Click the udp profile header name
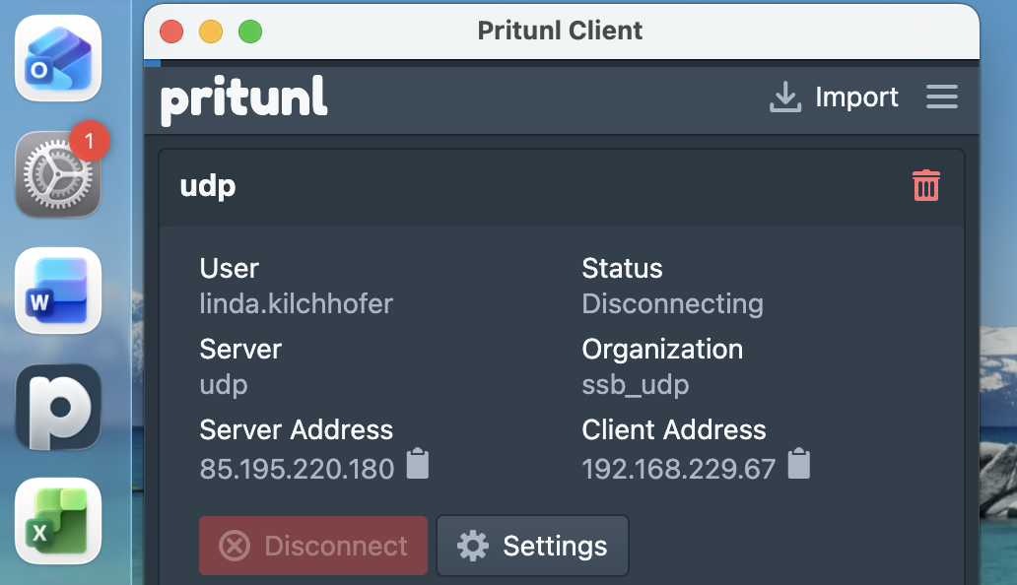Image resolution: width=1017 pixels, height=585 pixels. point(208,186)
